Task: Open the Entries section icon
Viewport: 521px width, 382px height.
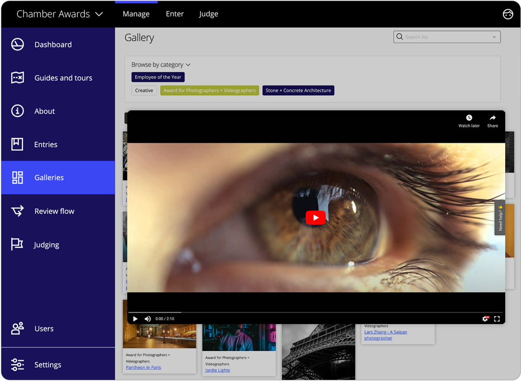Action: pos(17,144)
